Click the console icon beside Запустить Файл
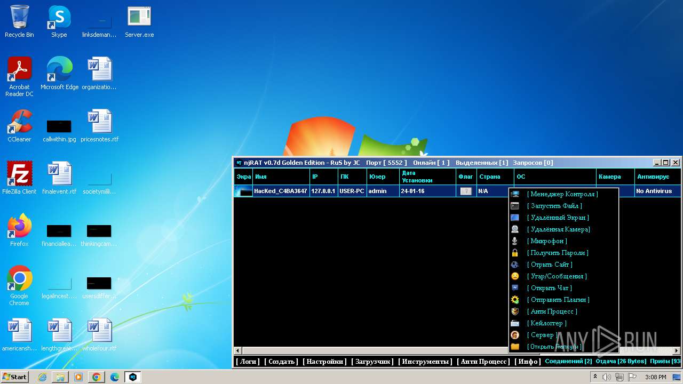 coord(515,206)
